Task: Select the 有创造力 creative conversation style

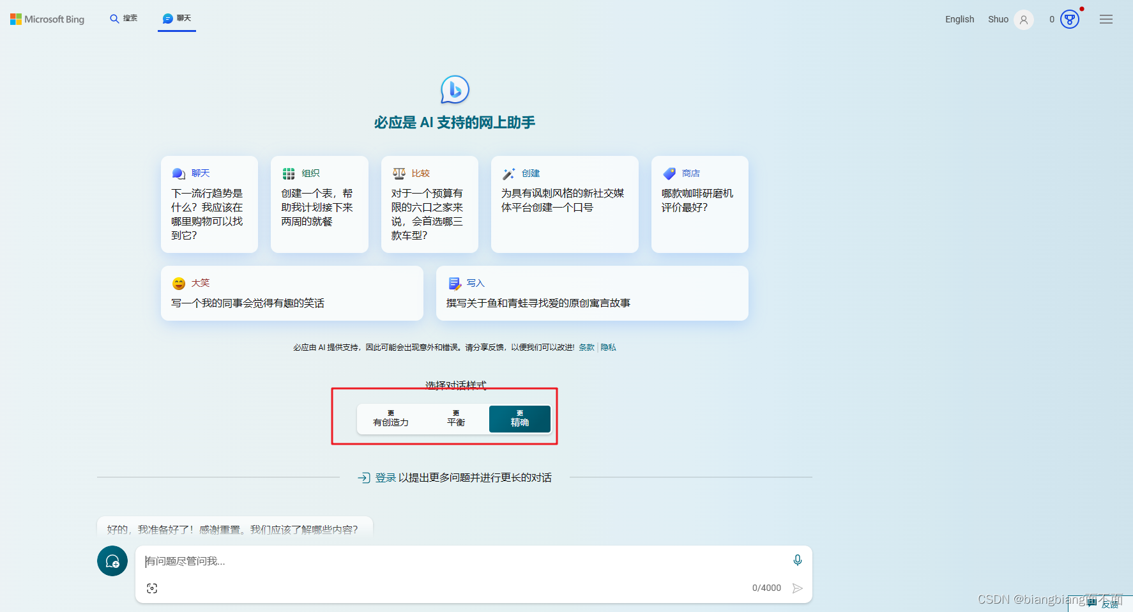Action: pyautogui.click(x=391, y=419)
